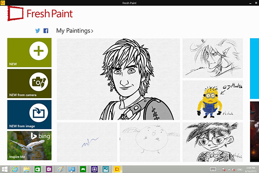This screenshot has width=259, height=173.
Task: Open OneNote from the taskbar
Action: (49, 169)
